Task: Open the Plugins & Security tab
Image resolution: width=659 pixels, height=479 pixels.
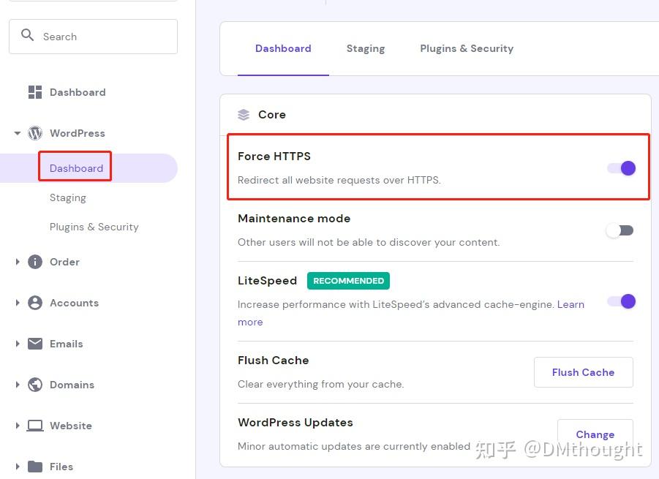Action: (x=466, y=48)
